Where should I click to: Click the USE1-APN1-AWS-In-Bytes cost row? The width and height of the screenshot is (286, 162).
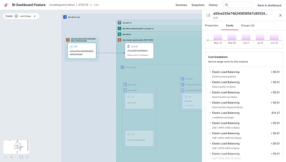244,125
